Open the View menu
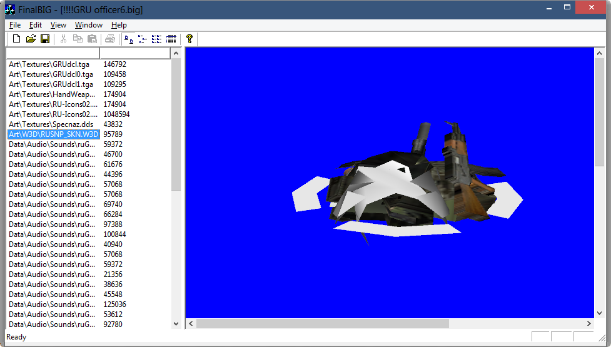The image size is (611, 347). 58,25
